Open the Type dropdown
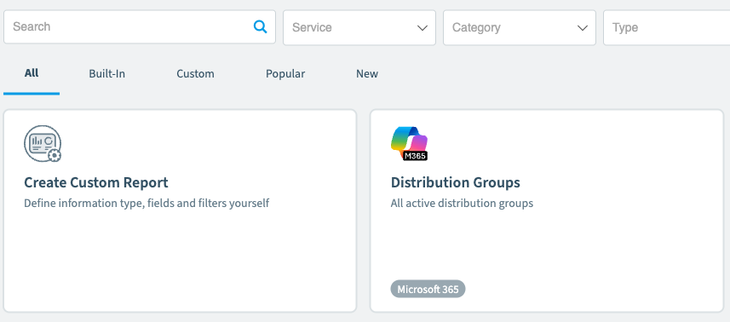730x322 pixels. coord(667,28)
